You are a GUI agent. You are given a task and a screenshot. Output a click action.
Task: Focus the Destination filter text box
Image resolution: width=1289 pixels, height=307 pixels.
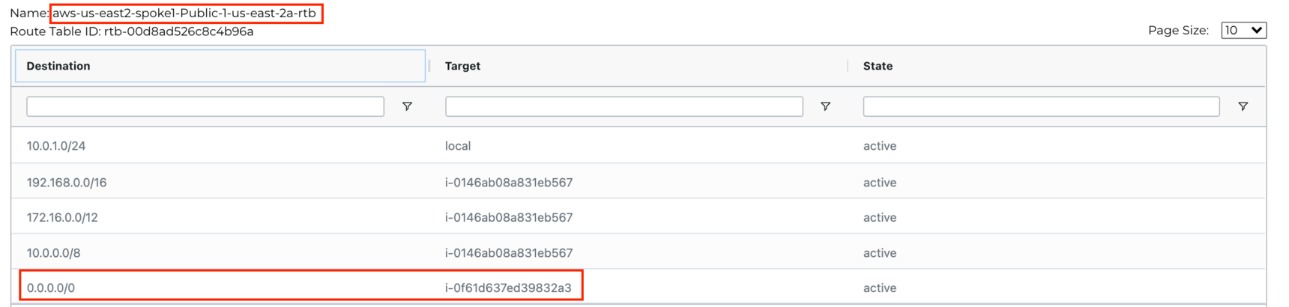tap(205, 106)
